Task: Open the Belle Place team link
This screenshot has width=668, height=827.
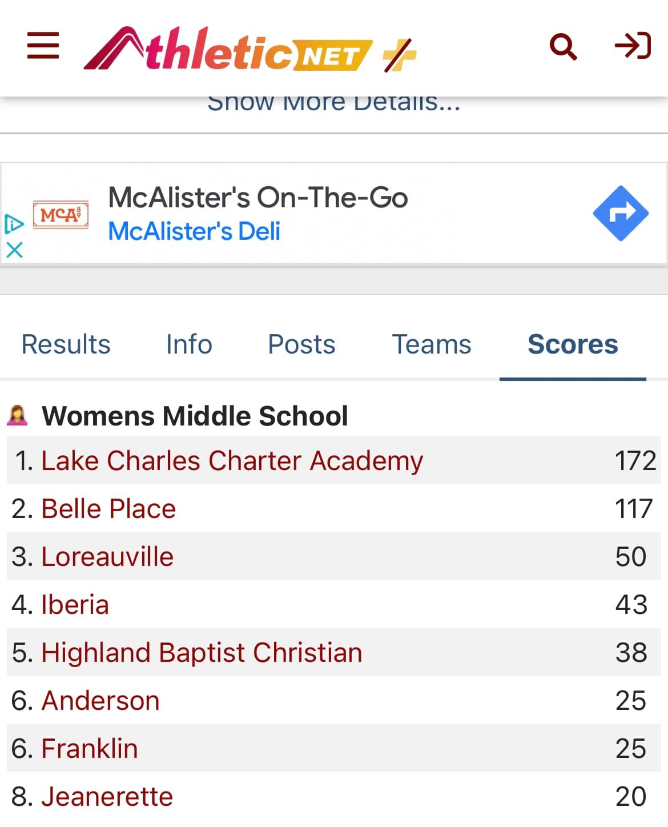Action: [108, 509]
